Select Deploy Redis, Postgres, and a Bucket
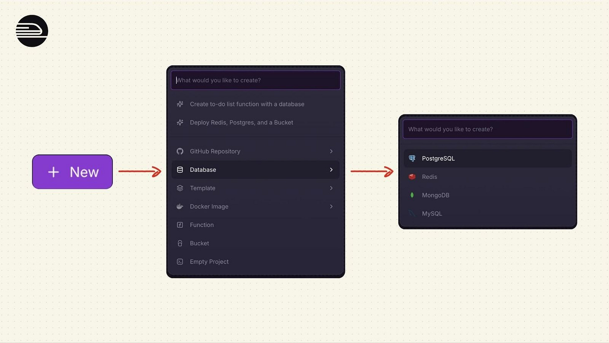The image size is (609, 343). [256, 122]
